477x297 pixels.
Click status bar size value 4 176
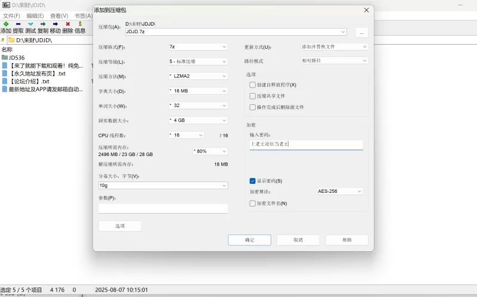tap(57, 290)
